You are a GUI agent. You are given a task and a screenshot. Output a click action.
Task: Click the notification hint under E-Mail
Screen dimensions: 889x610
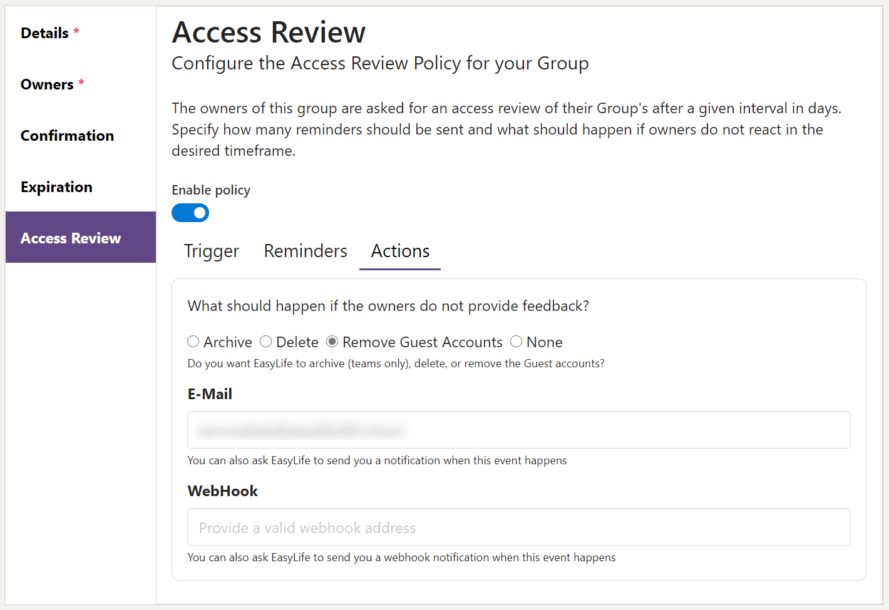(x=376, y=460)
